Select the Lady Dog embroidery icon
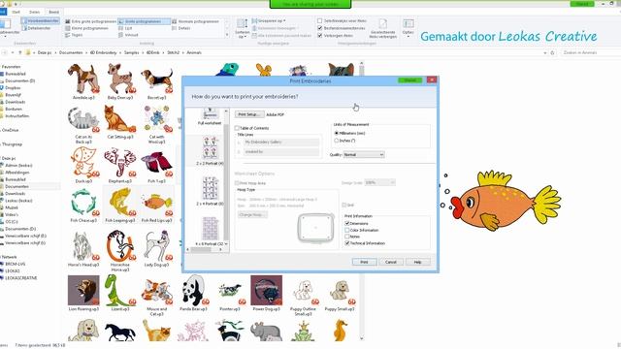This screenshot has width=621, height=349. click(157, 248)
